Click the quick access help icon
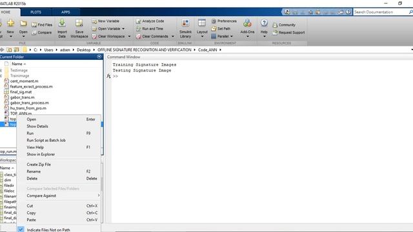Image resolution: width=413 pixels, height=232 pixels. (348, 12)
